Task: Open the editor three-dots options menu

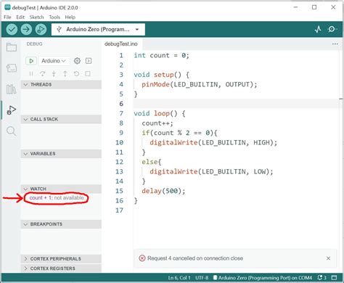Action: click(x=335, y=44)
